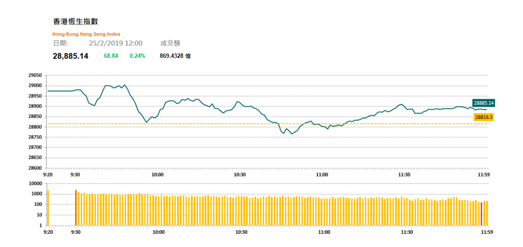Click the 1000 volume axis label

point(37,194)
